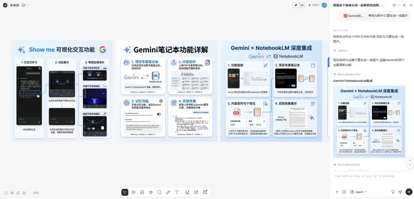View the 12875 credits balance

[x=314, y=5]
